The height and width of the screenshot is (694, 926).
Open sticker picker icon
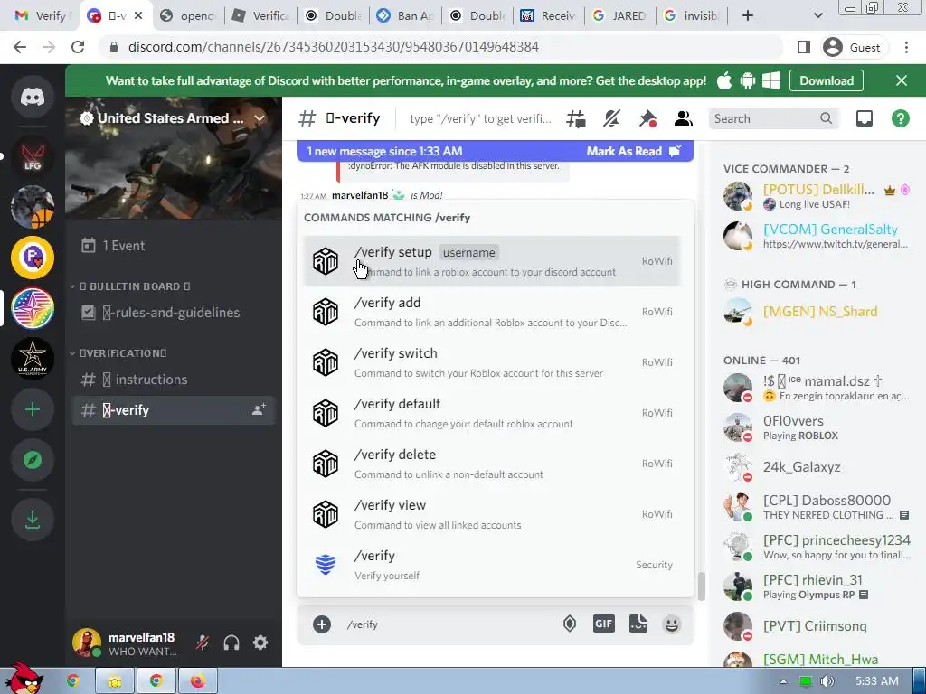(638, 624)
